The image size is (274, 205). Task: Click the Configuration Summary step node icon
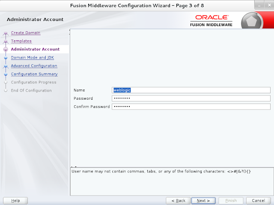tap(6, 74)
